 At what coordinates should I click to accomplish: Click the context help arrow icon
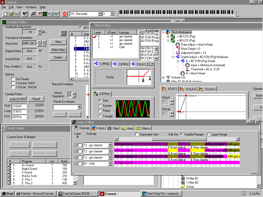[25, 14]
